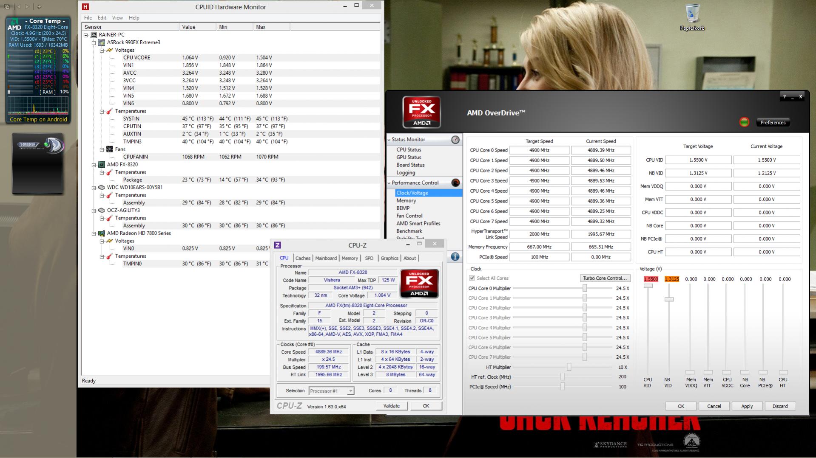This screenshot has width=816, height=458.
Task: Click the CPU VCORE sensor row
Action: pos(231,58)
